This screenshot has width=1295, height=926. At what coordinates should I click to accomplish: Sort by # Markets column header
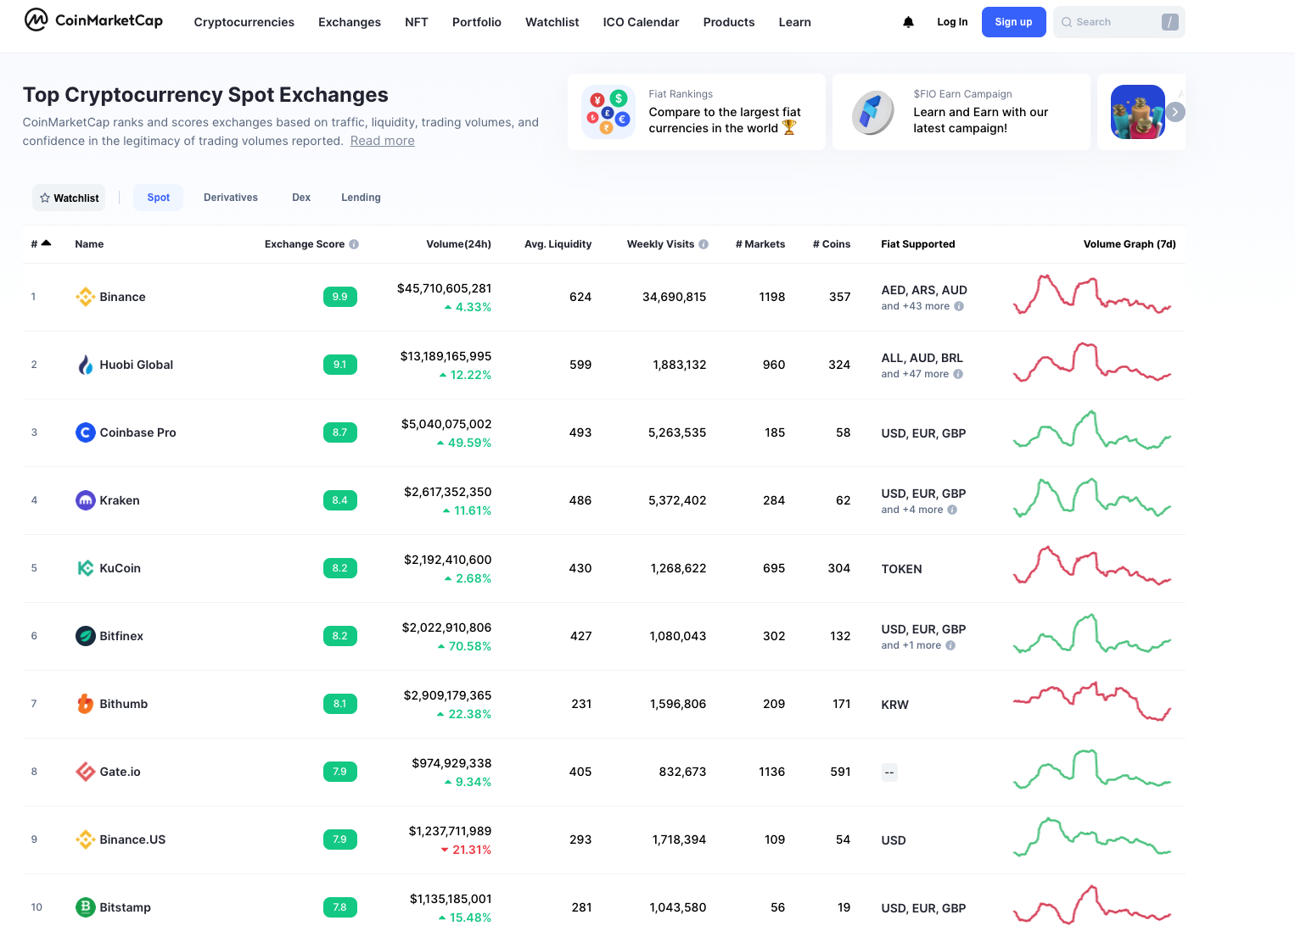point(760,244)
